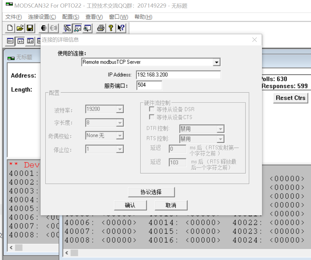The image size is (311, 260).
Task: Open the 帮助(H) menu
Action: pos(143,17)
